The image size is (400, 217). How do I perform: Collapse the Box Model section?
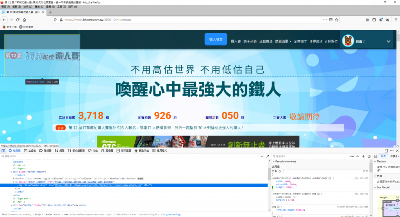(375, 187)
